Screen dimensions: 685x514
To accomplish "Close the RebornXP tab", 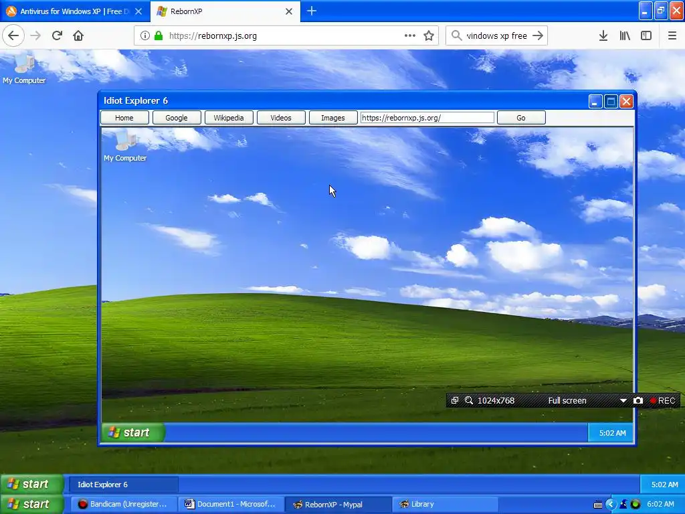I will [289, 11].
